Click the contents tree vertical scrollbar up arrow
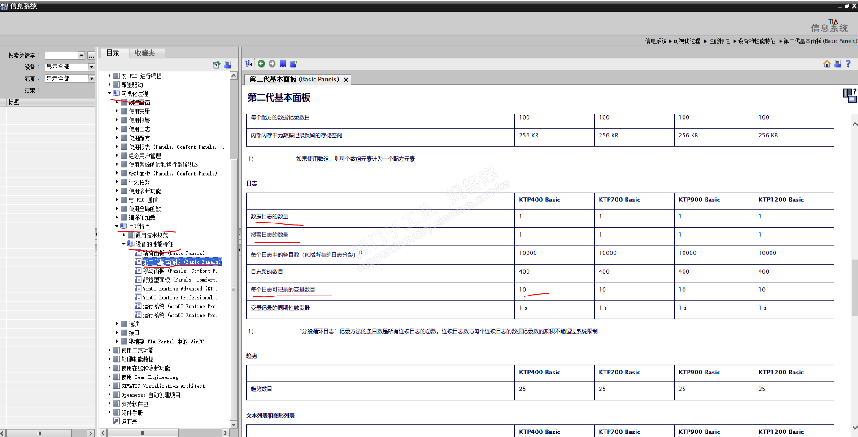Image resolution: width=858 pixels, height=437 pixels. click(x=234, y=76)
